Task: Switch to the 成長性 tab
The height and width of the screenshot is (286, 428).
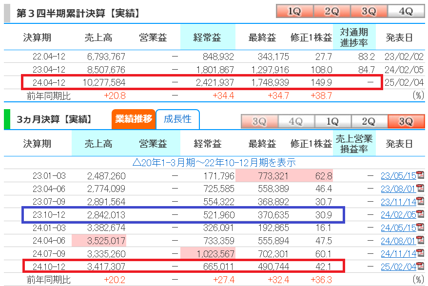Action: [x=178, y=119]
